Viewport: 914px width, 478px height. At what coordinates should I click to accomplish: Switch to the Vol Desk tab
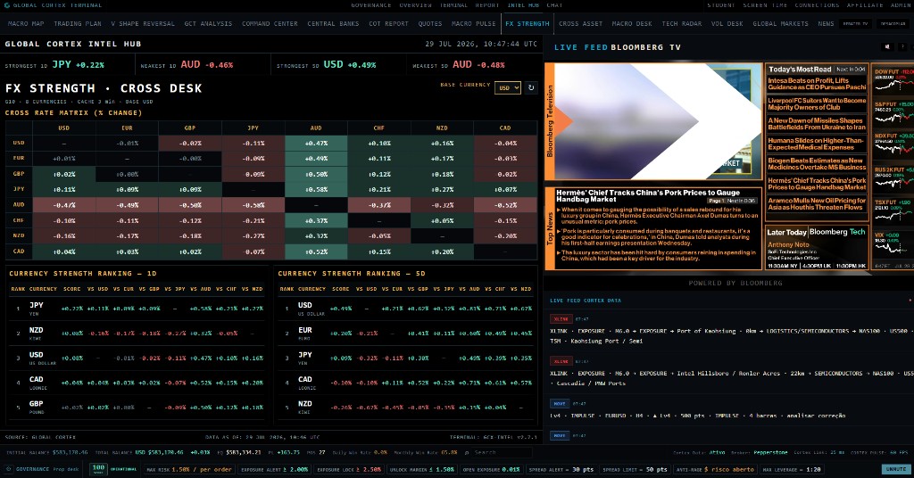coord(727,24)
